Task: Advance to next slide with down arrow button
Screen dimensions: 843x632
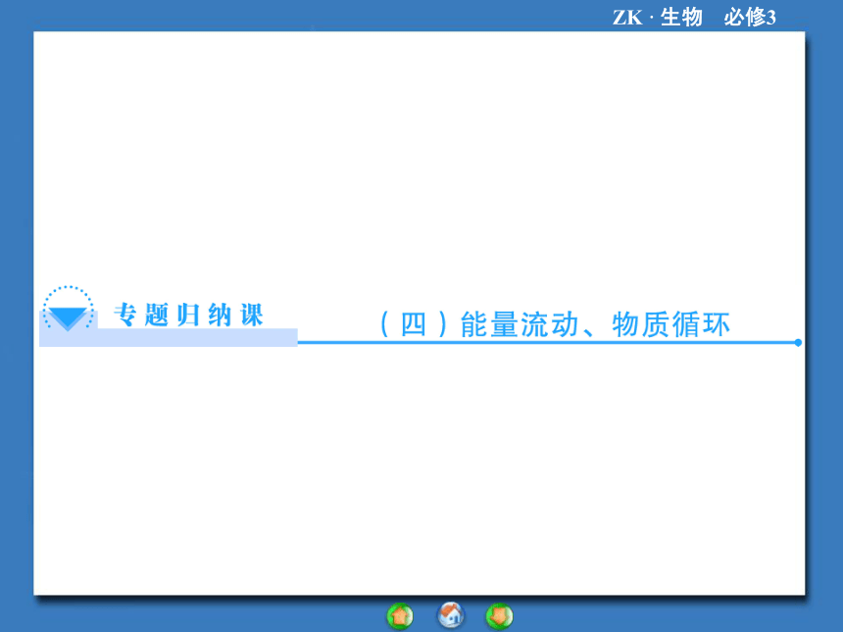Action: click(x=500, y=616)
